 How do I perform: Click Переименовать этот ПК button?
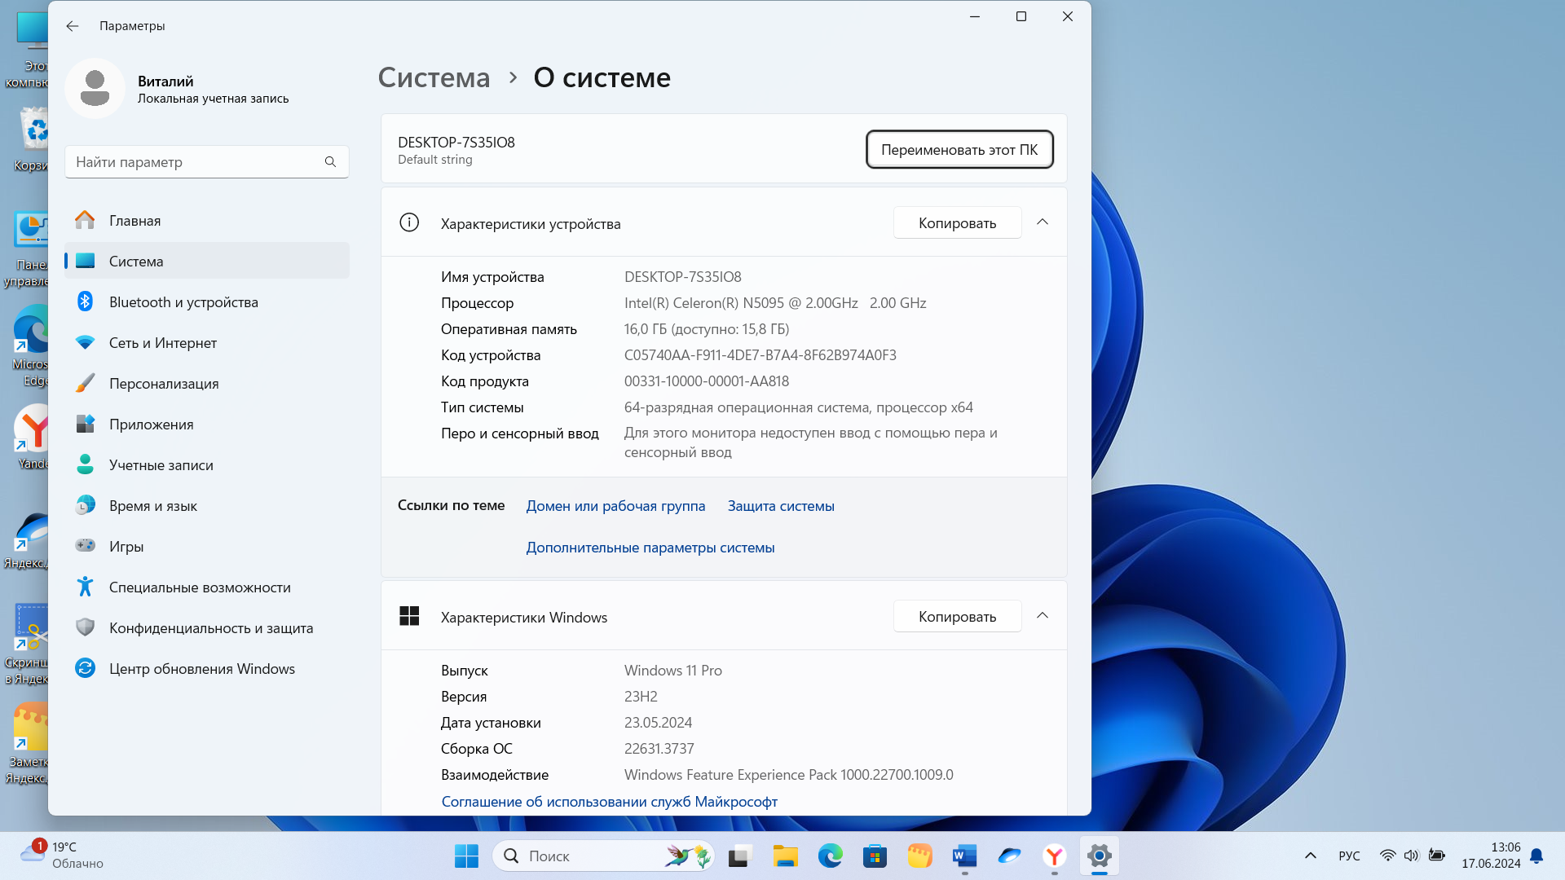click(959, 150)
